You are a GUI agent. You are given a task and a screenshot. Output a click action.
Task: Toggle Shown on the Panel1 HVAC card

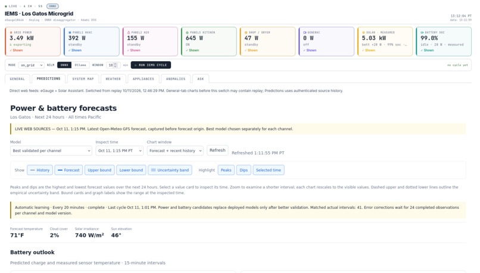(x=75, y=50)
